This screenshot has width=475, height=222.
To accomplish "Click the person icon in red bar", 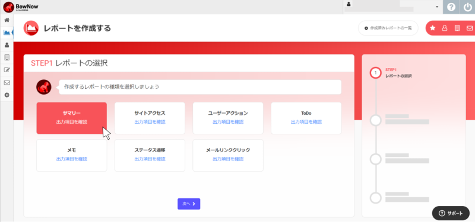I will 445,28.
